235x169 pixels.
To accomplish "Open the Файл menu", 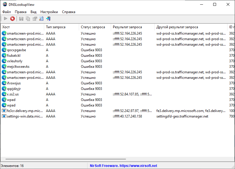I will [x=6, y=12].
